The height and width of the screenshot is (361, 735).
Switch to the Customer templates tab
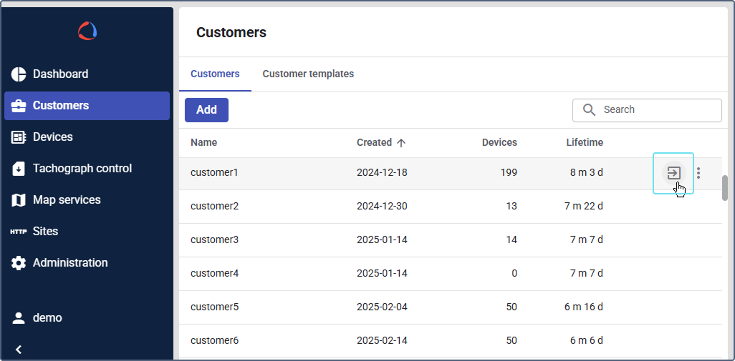308,74
